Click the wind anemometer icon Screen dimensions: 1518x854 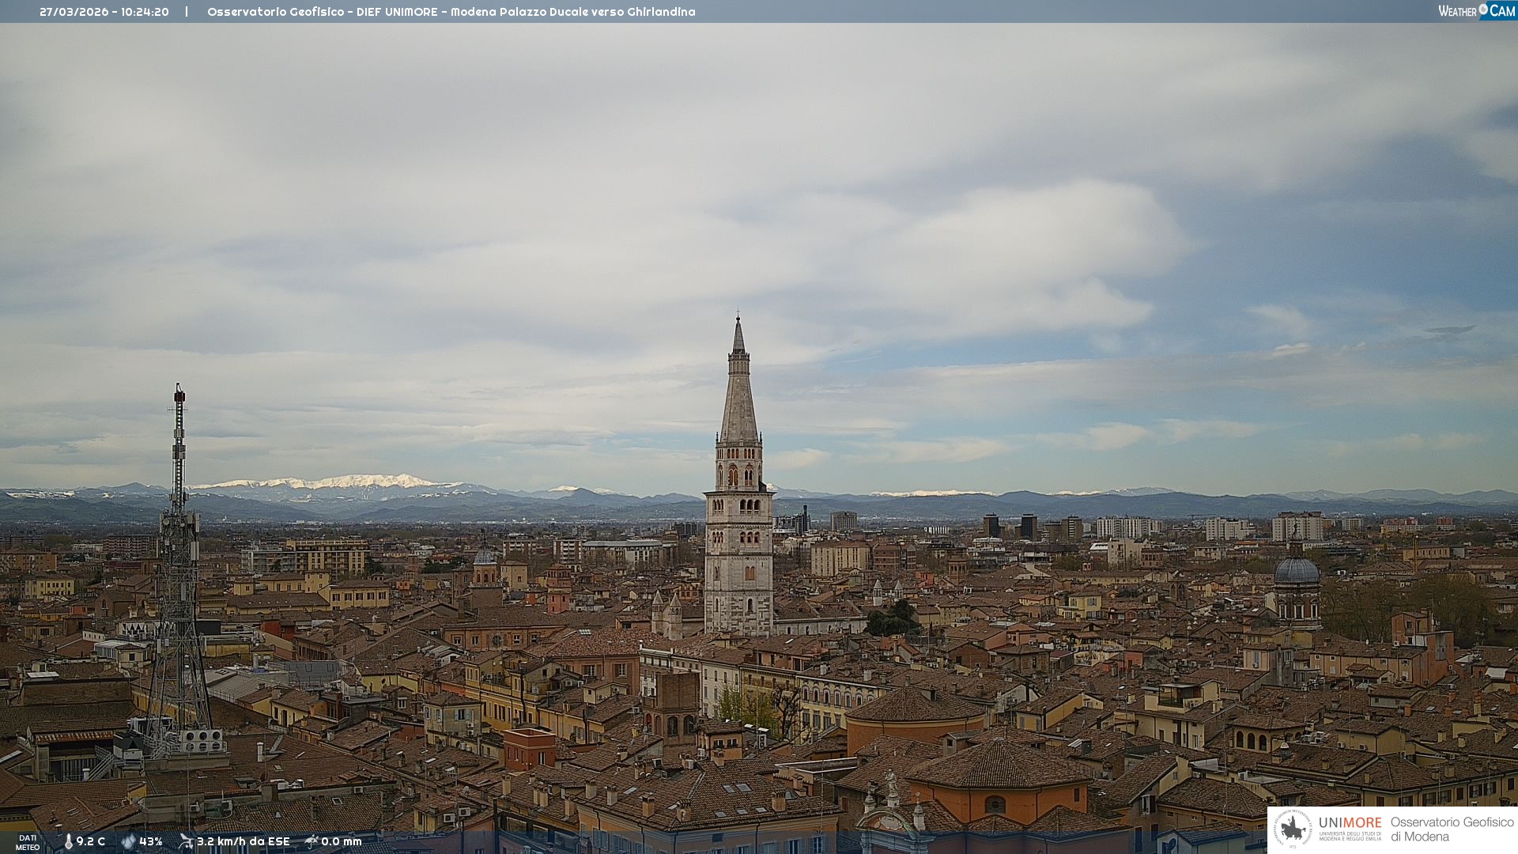point(186,841)
